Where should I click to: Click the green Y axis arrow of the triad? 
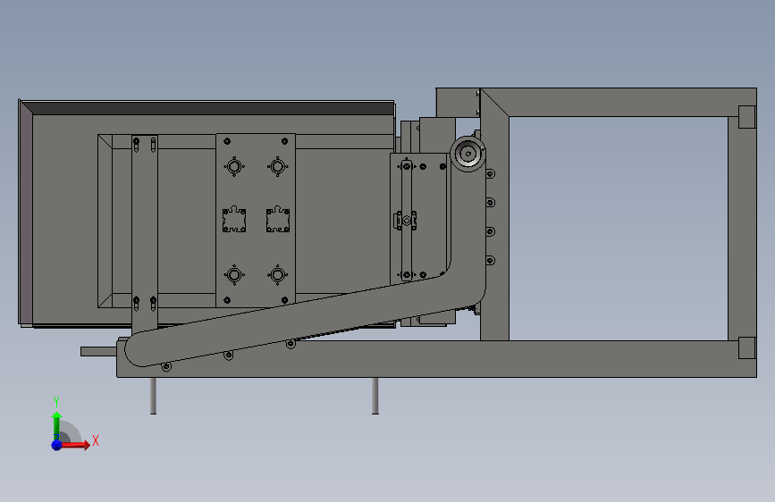point(57,426)
